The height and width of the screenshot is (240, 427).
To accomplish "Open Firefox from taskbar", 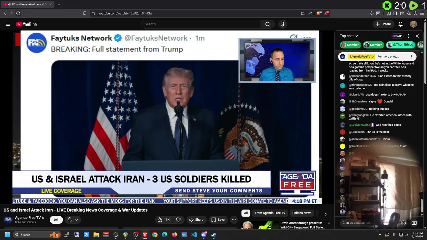I will [174, 235].
